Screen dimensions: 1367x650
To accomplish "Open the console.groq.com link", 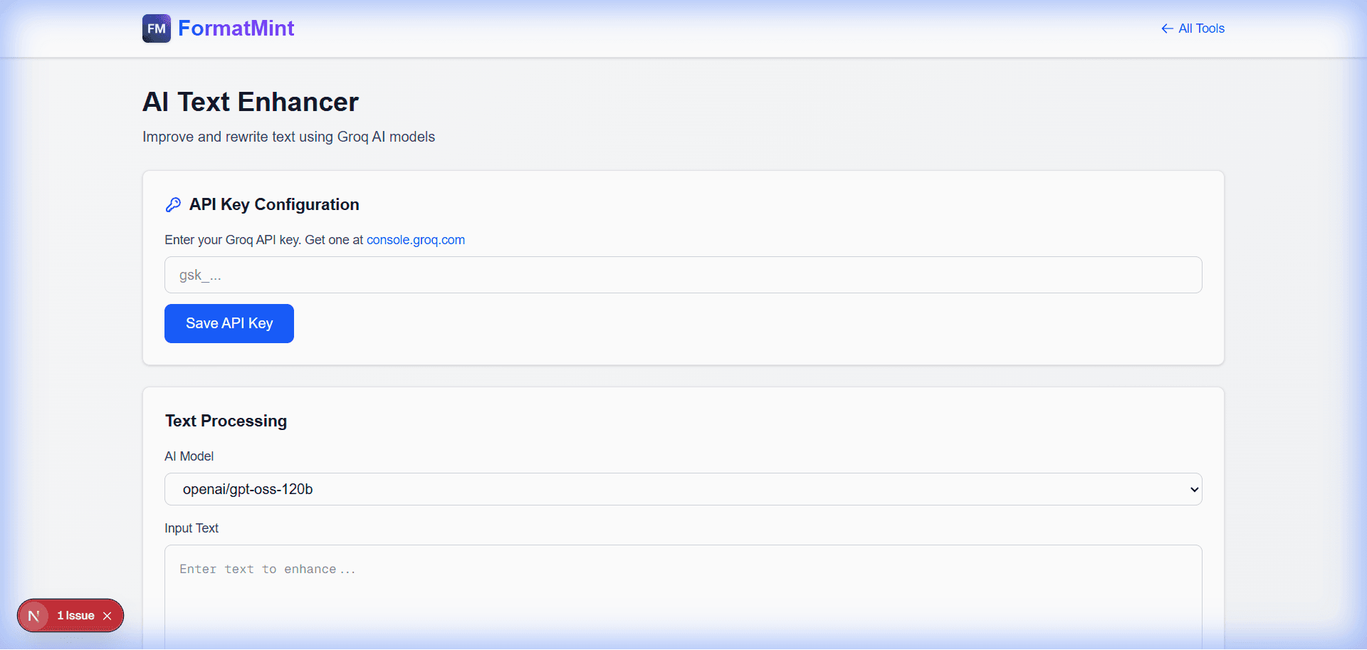I will click(416, 240).
